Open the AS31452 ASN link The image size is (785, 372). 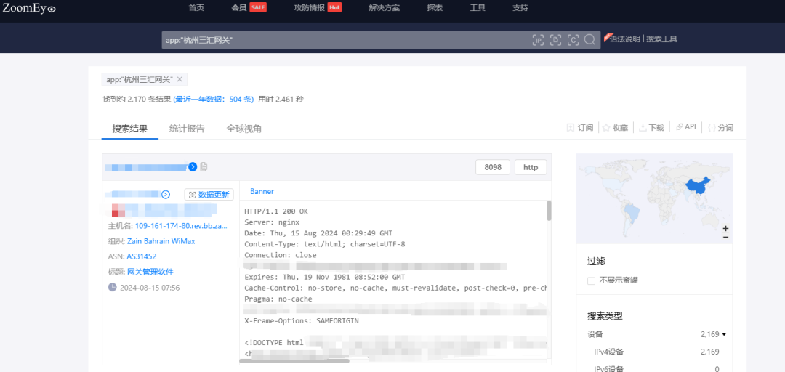coord(142,256)
